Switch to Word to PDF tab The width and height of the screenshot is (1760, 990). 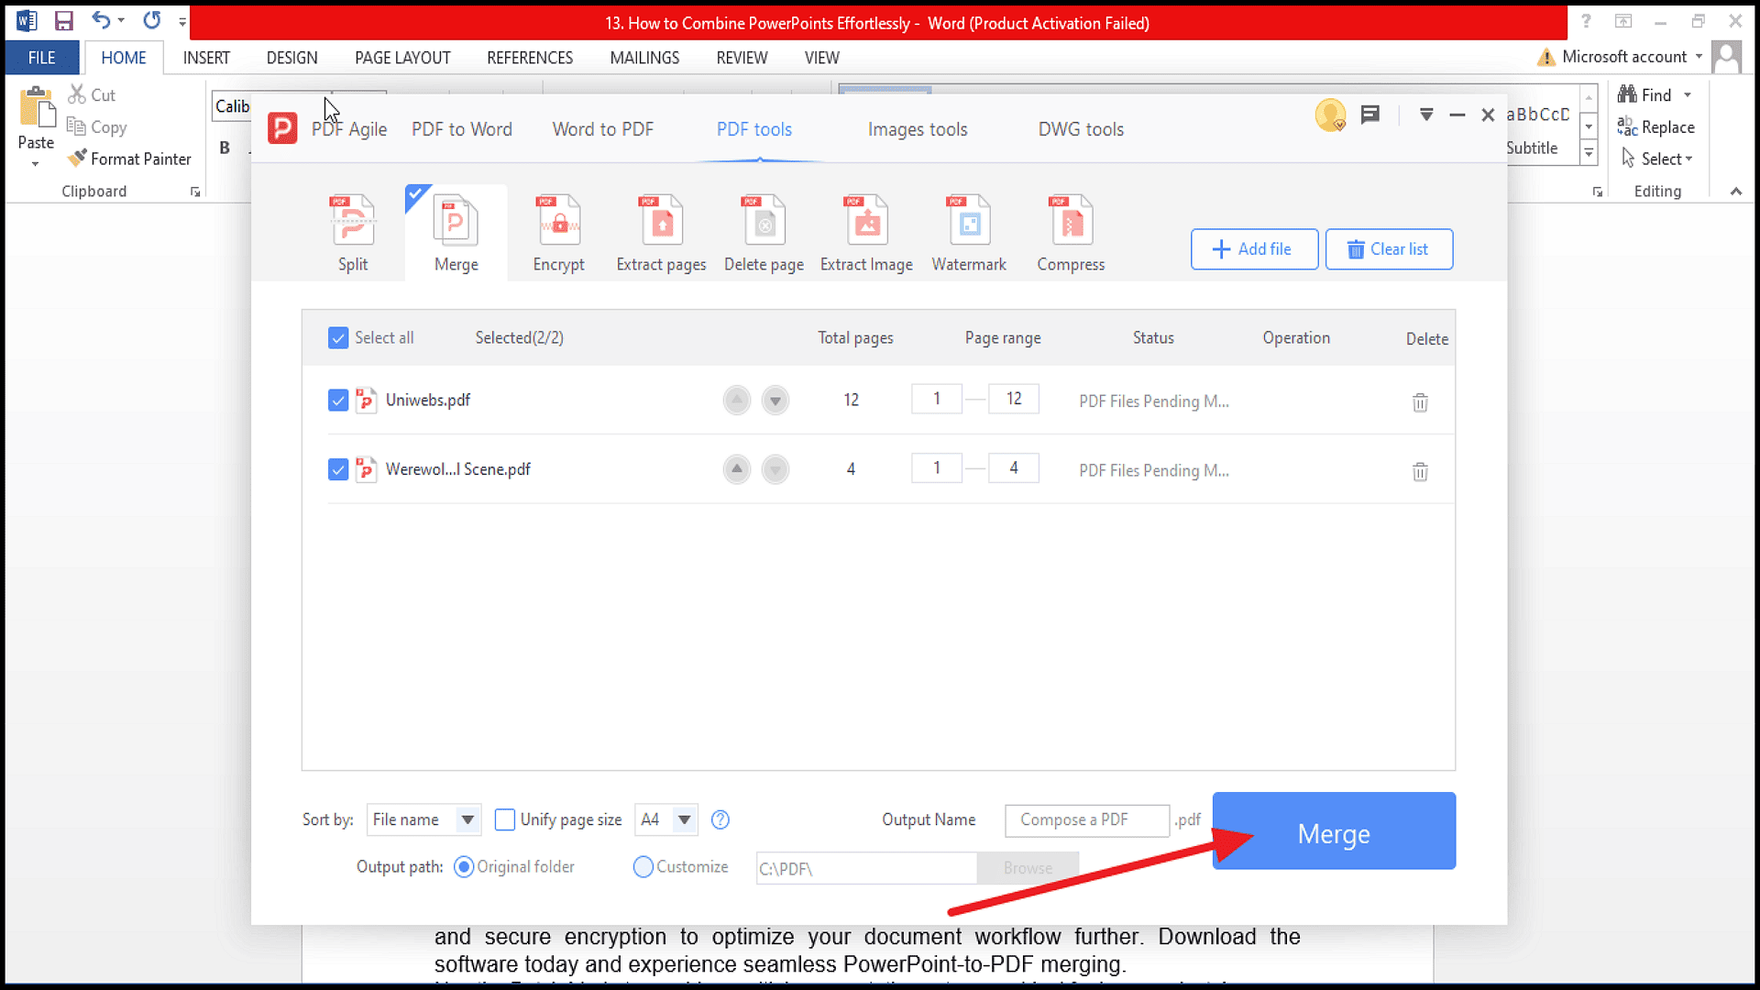(x=603, y=129)
